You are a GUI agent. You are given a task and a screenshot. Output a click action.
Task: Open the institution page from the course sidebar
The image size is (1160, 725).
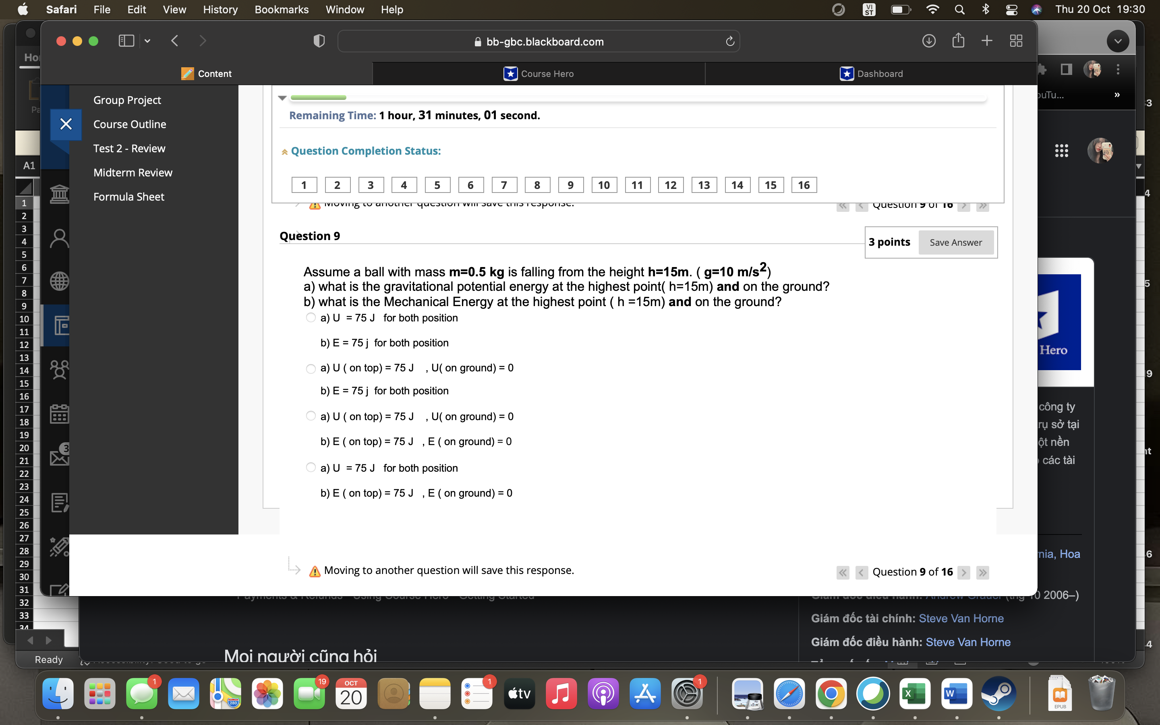(x=60, y=194)
